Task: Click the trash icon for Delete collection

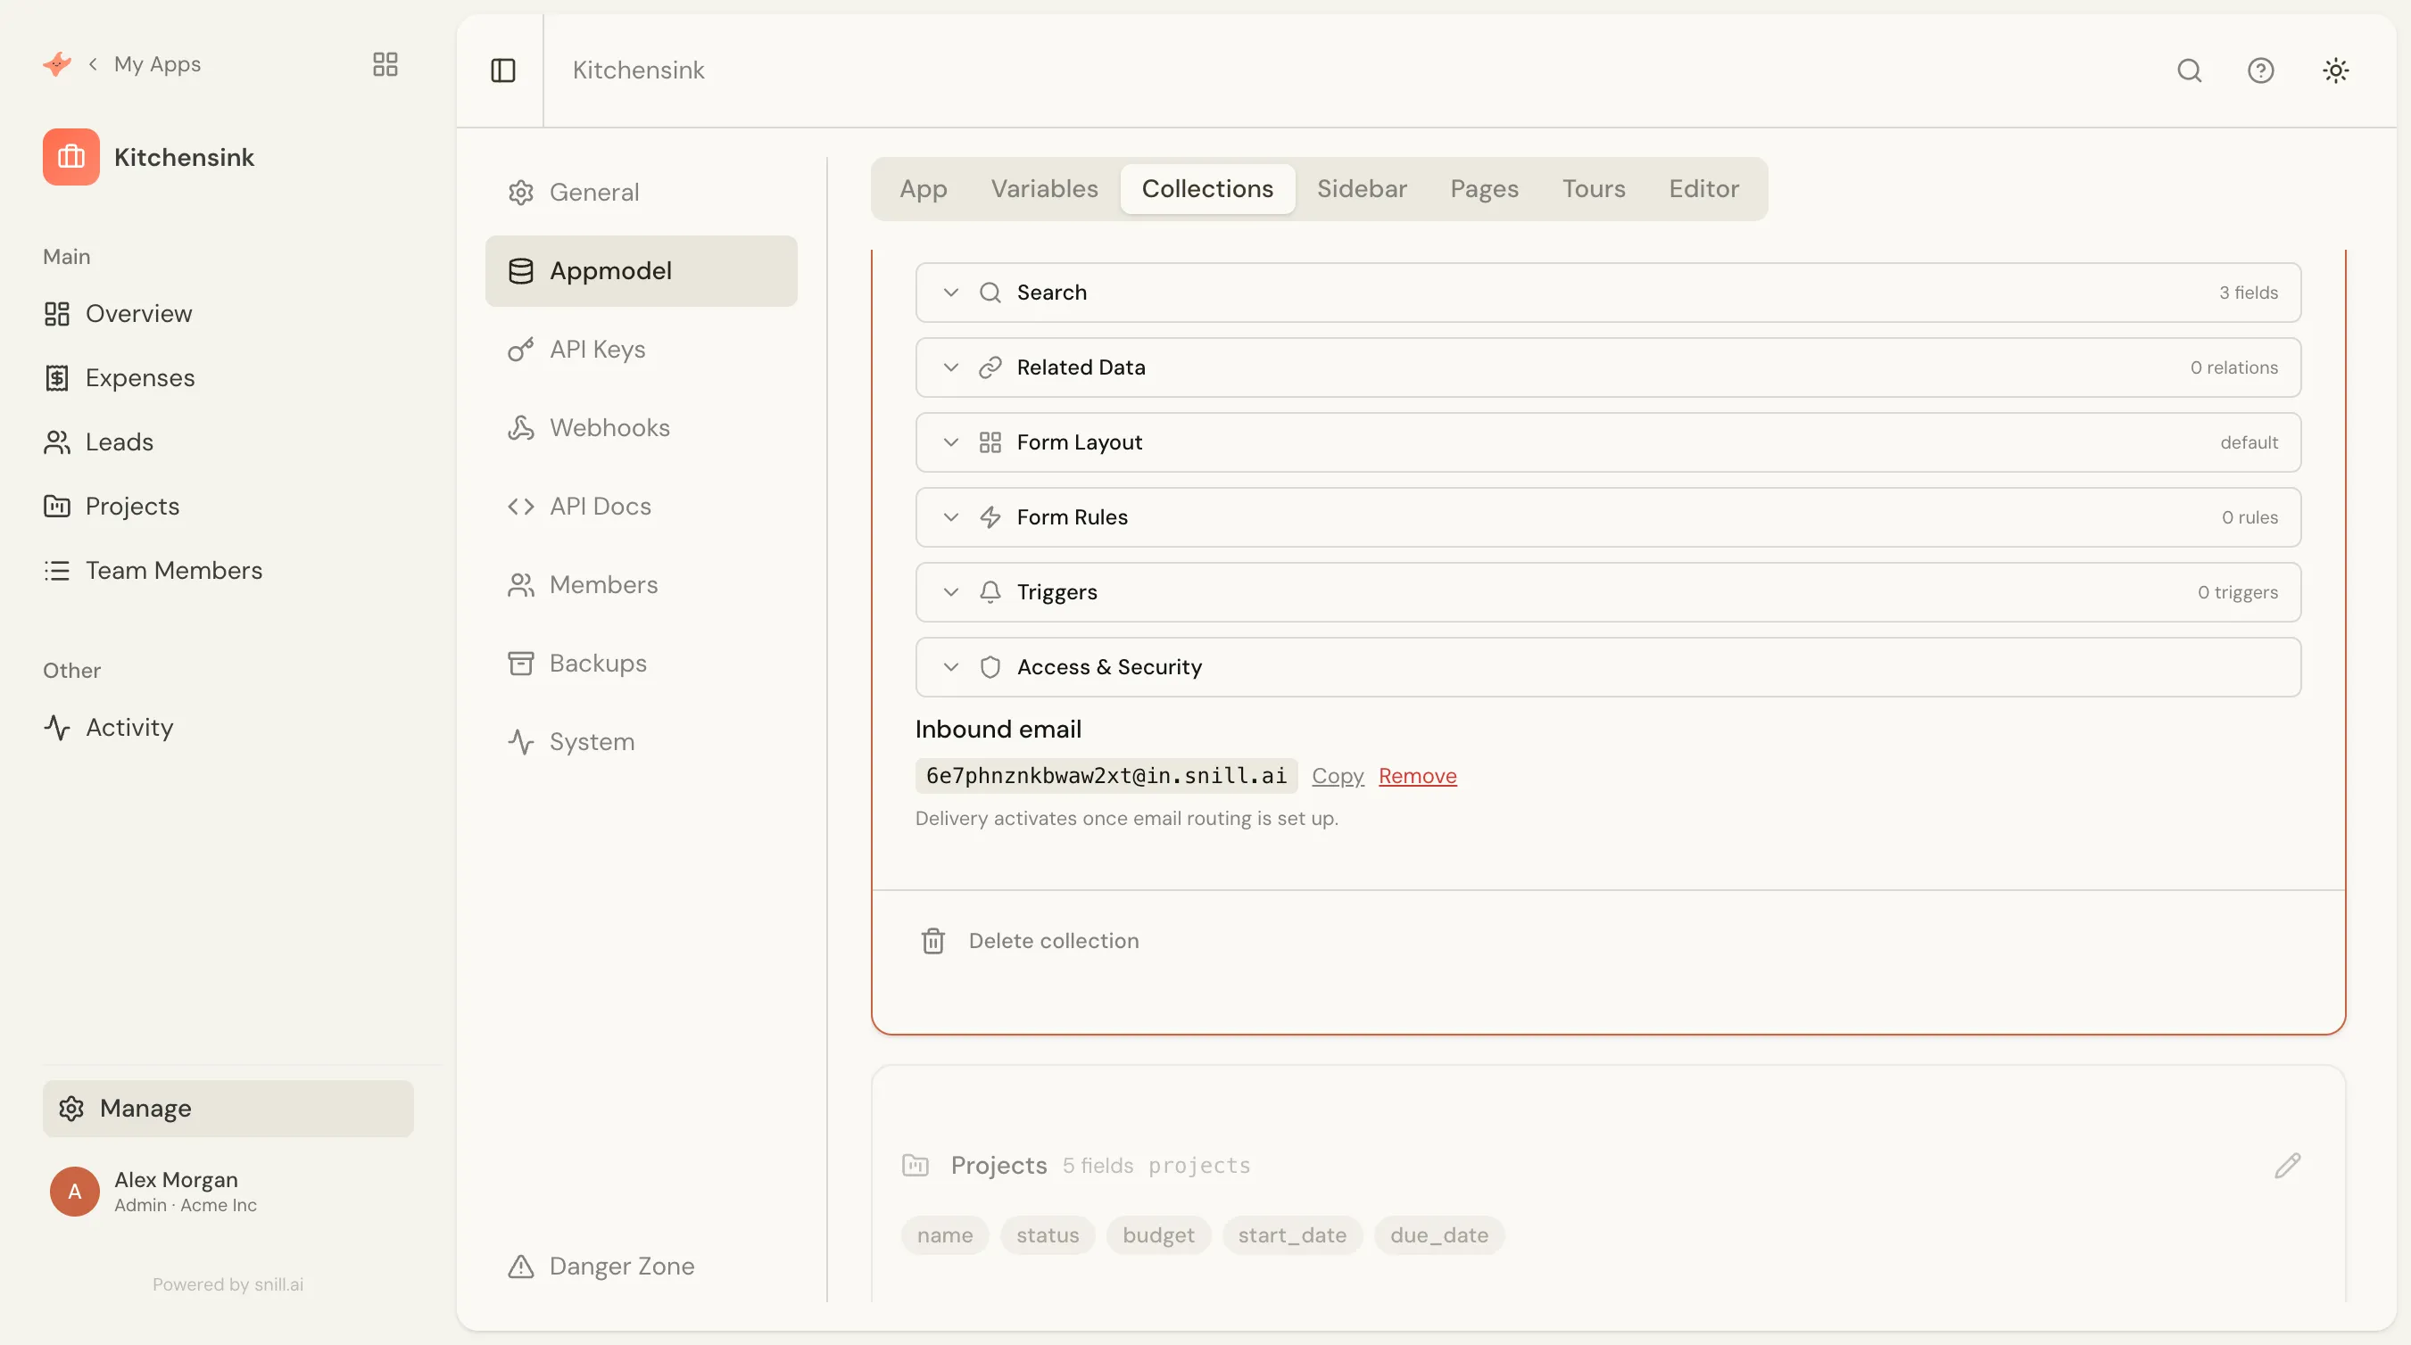Action: click(933, 941)
